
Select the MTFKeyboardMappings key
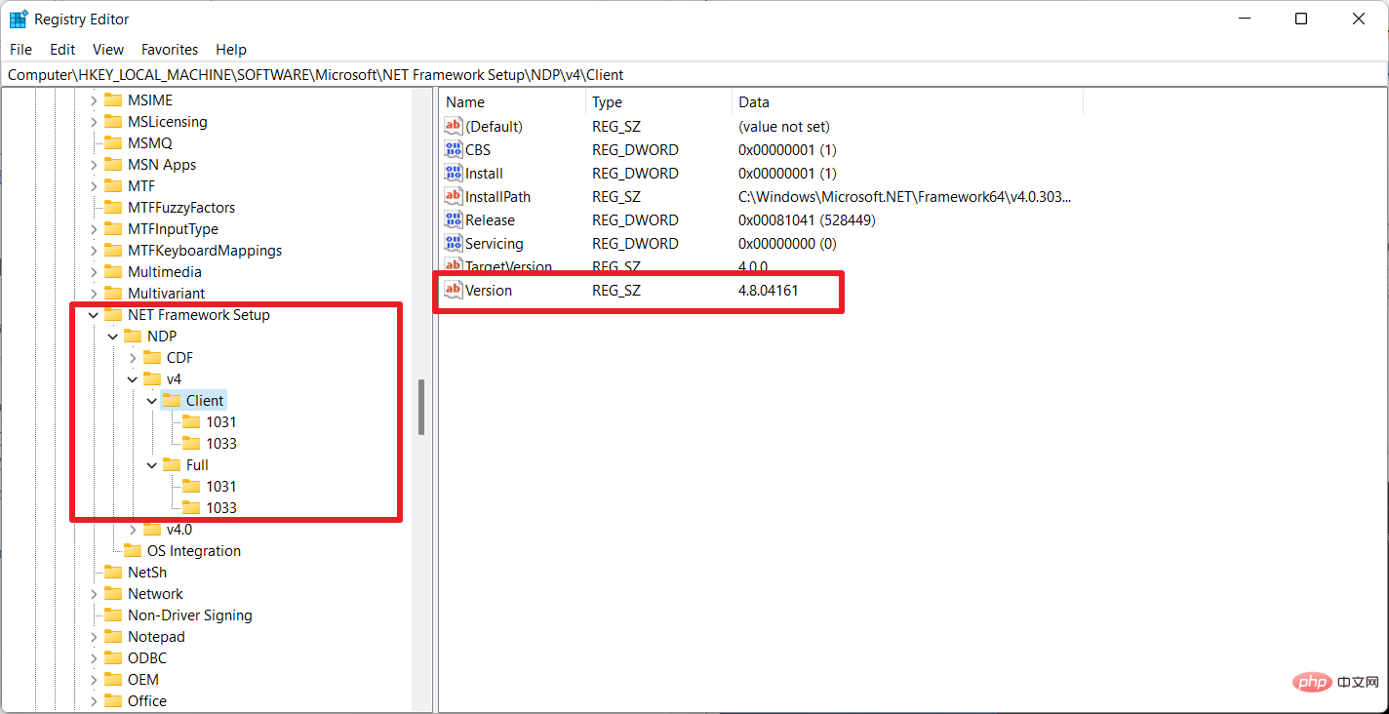[x=205, y=250]
